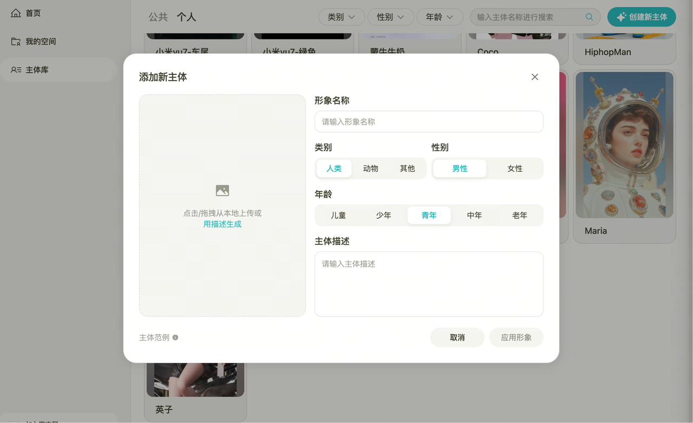Click the 用描述生成 link
The height and width of the screenshot is (423, 693).
pos(222,224)
